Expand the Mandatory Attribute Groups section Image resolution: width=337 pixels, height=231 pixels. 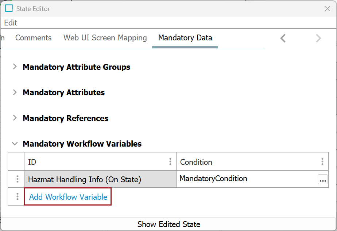pos(15,67)
